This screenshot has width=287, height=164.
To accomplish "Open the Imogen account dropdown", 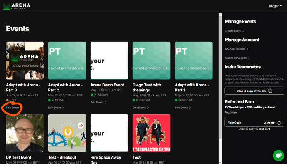I will click(275, 6).
